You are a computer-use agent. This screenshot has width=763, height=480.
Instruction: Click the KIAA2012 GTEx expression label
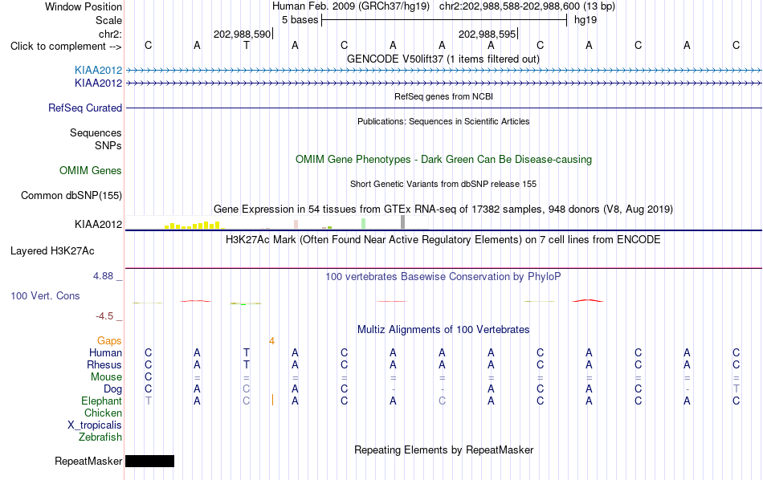click(98, 224)
